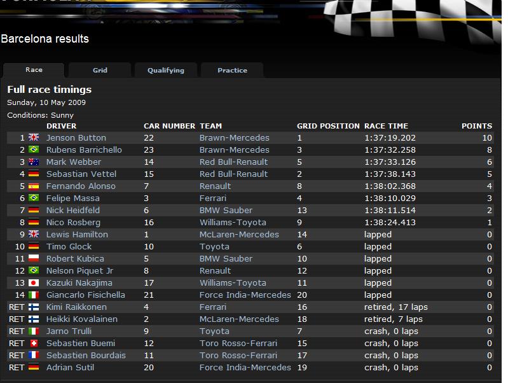
Task: Click the Spanish flag beside Fernando Alonso
Action: [34, 186]
